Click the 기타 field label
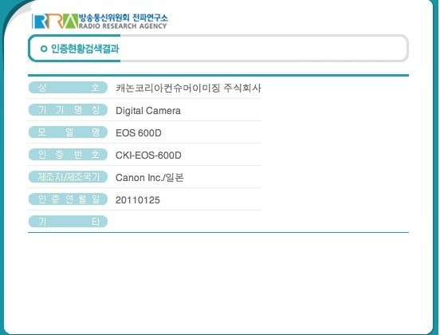Screen dimensions: 440x335 [68, 222]
